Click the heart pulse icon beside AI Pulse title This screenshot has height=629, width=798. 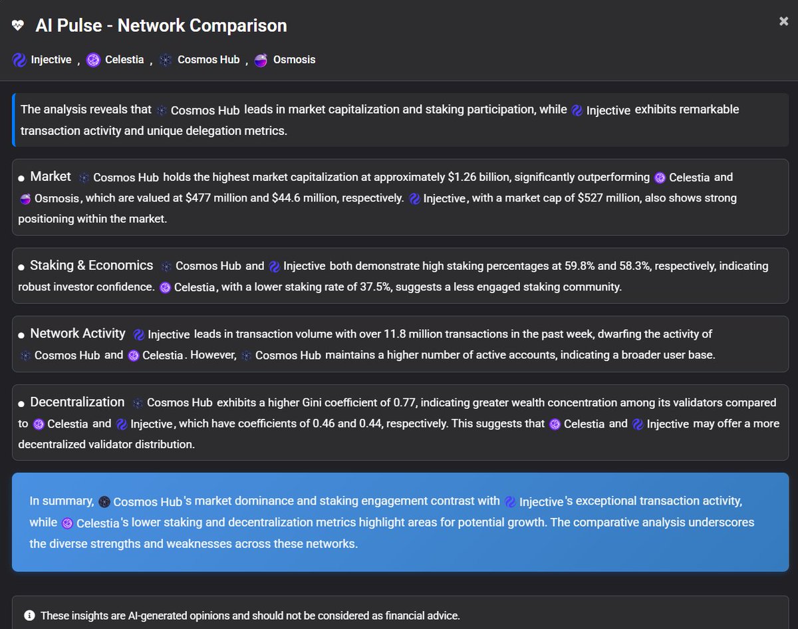coord(19,26)
